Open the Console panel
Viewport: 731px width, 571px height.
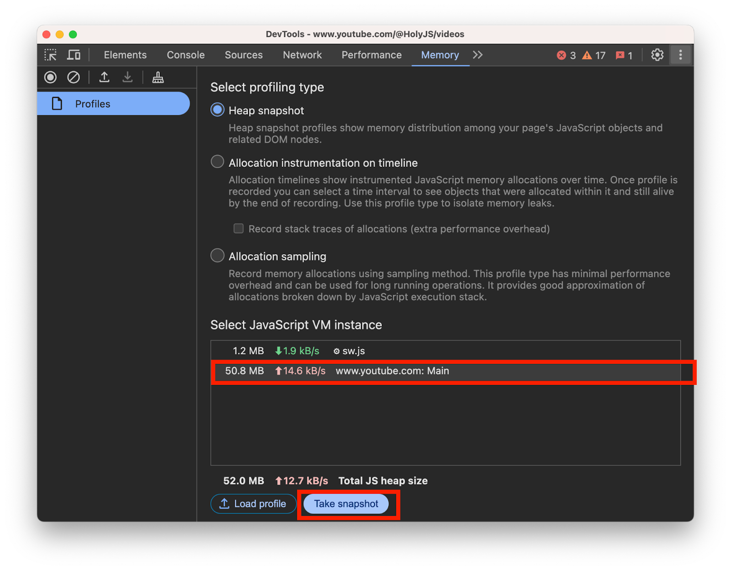click(x=185, y=55)
